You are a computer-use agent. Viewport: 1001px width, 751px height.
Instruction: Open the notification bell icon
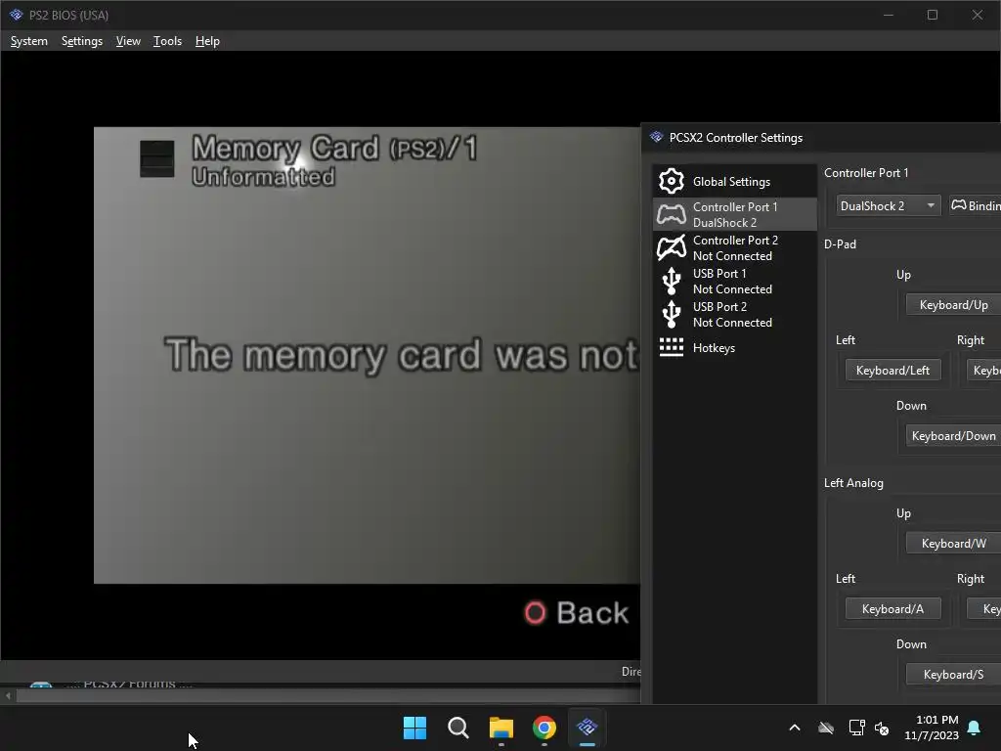(x=975, y=728)
